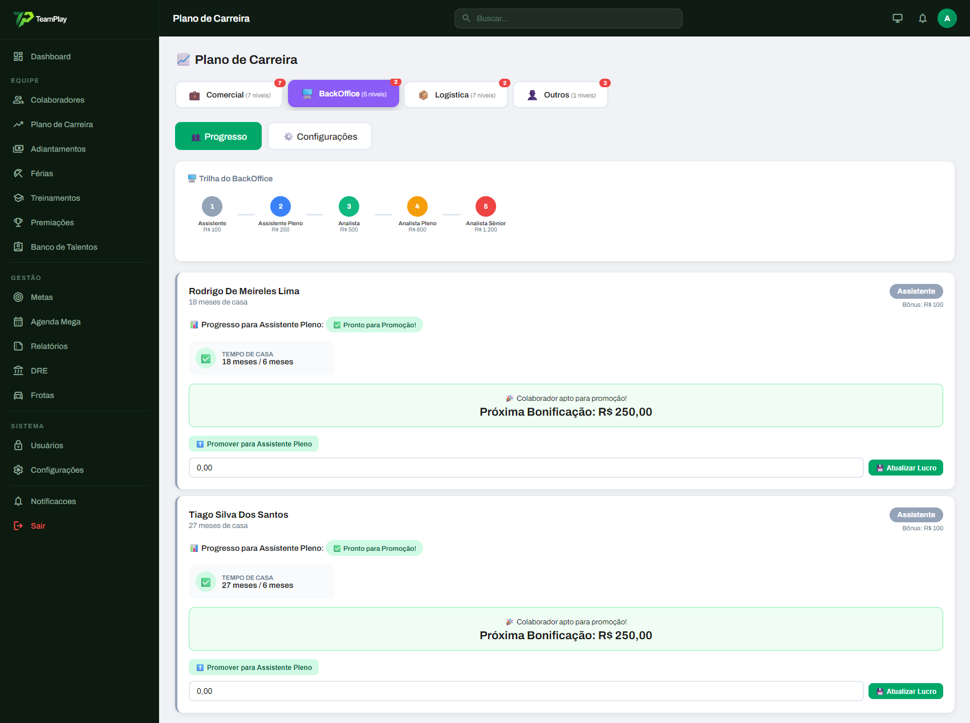The height and width of the screenshot is (723, 970).
Task: Click level 2 Assistente Pleno circle
Action: pyautogui.click(x=281, y=206)
